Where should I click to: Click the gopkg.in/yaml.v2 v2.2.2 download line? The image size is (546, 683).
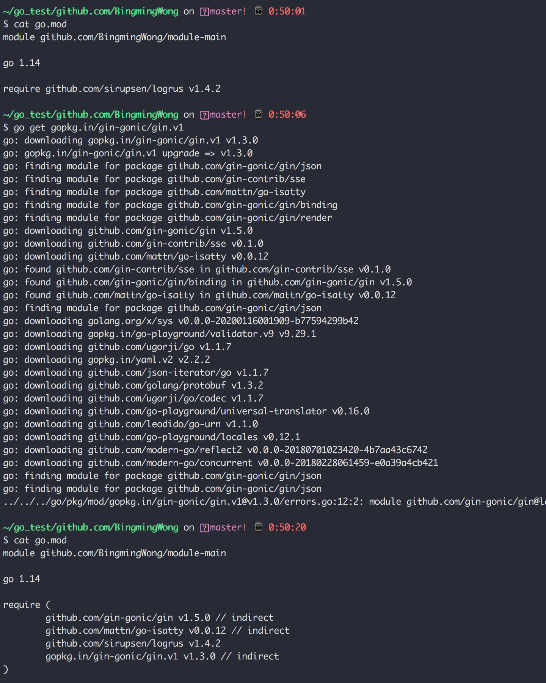click(107, 360)
